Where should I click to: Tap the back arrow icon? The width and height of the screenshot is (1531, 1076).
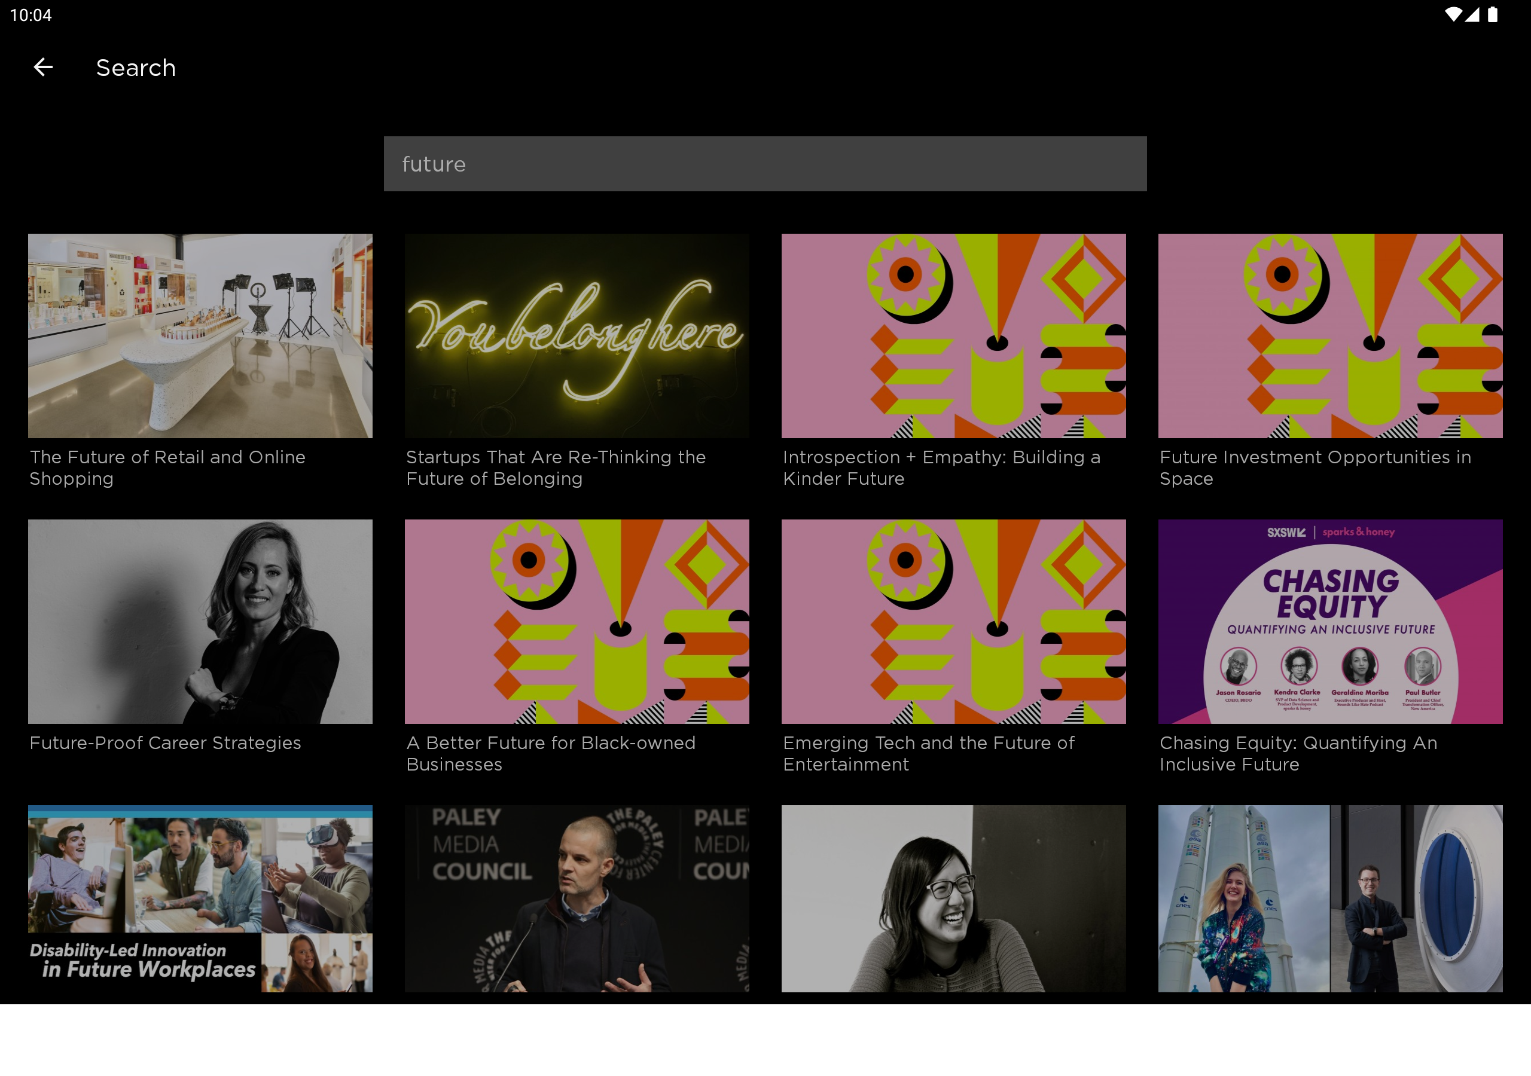coord(43,68)
